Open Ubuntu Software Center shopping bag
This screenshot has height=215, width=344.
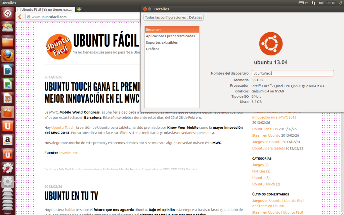click(x=8, y=112)
